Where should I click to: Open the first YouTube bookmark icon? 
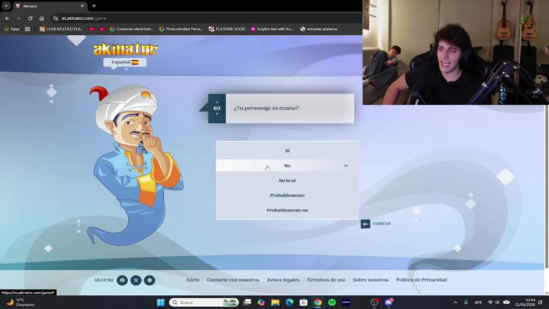tap(92, 29)
